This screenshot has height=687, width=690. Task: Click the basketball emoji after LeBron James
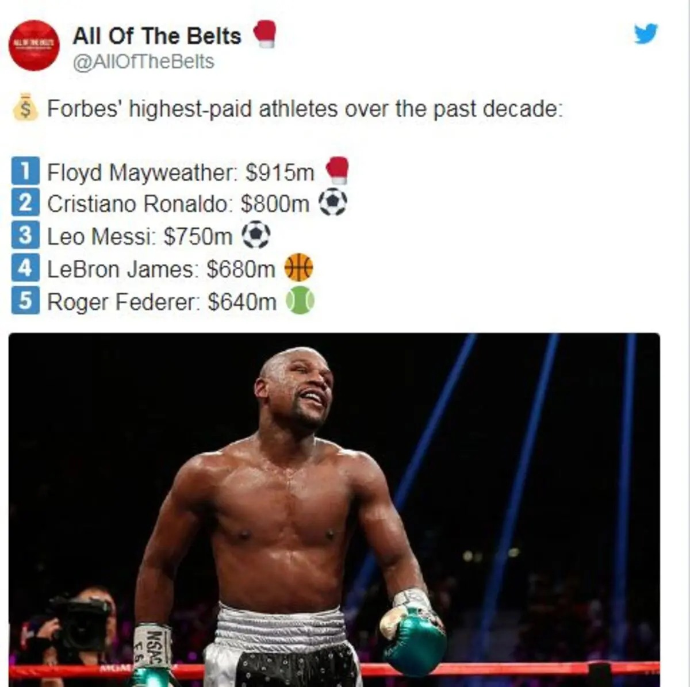pyautogui.click(x=299, y=267)
